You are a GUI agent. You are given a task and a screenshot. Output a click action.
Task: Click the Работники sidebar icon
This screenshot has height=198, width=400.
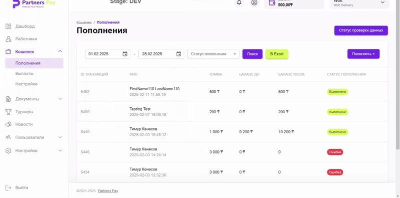click(8, 39)
